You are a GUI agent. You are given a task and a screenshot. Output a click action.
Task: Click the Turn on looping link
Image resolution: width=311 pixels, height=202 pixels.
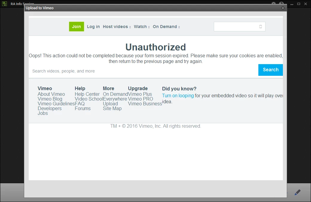(x=178, y=95)
